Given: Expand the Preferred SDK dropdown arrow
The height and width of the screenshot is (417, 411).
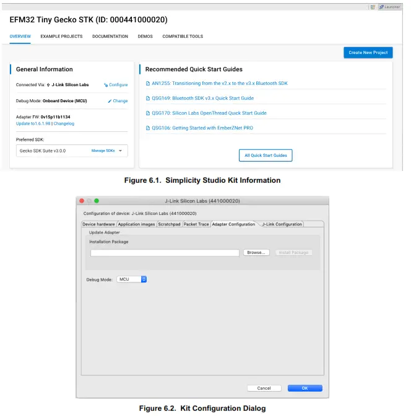Looking at the screenshot, I should pyautogui.click(x=121, y=151).
